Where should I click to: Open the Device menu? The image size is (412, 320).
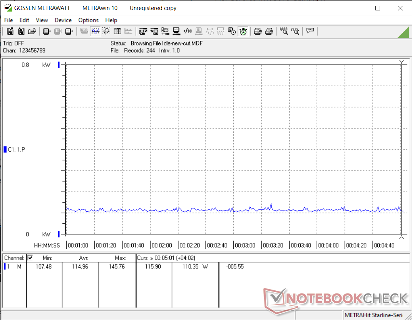pyautogui.click(x=63, y=20)
